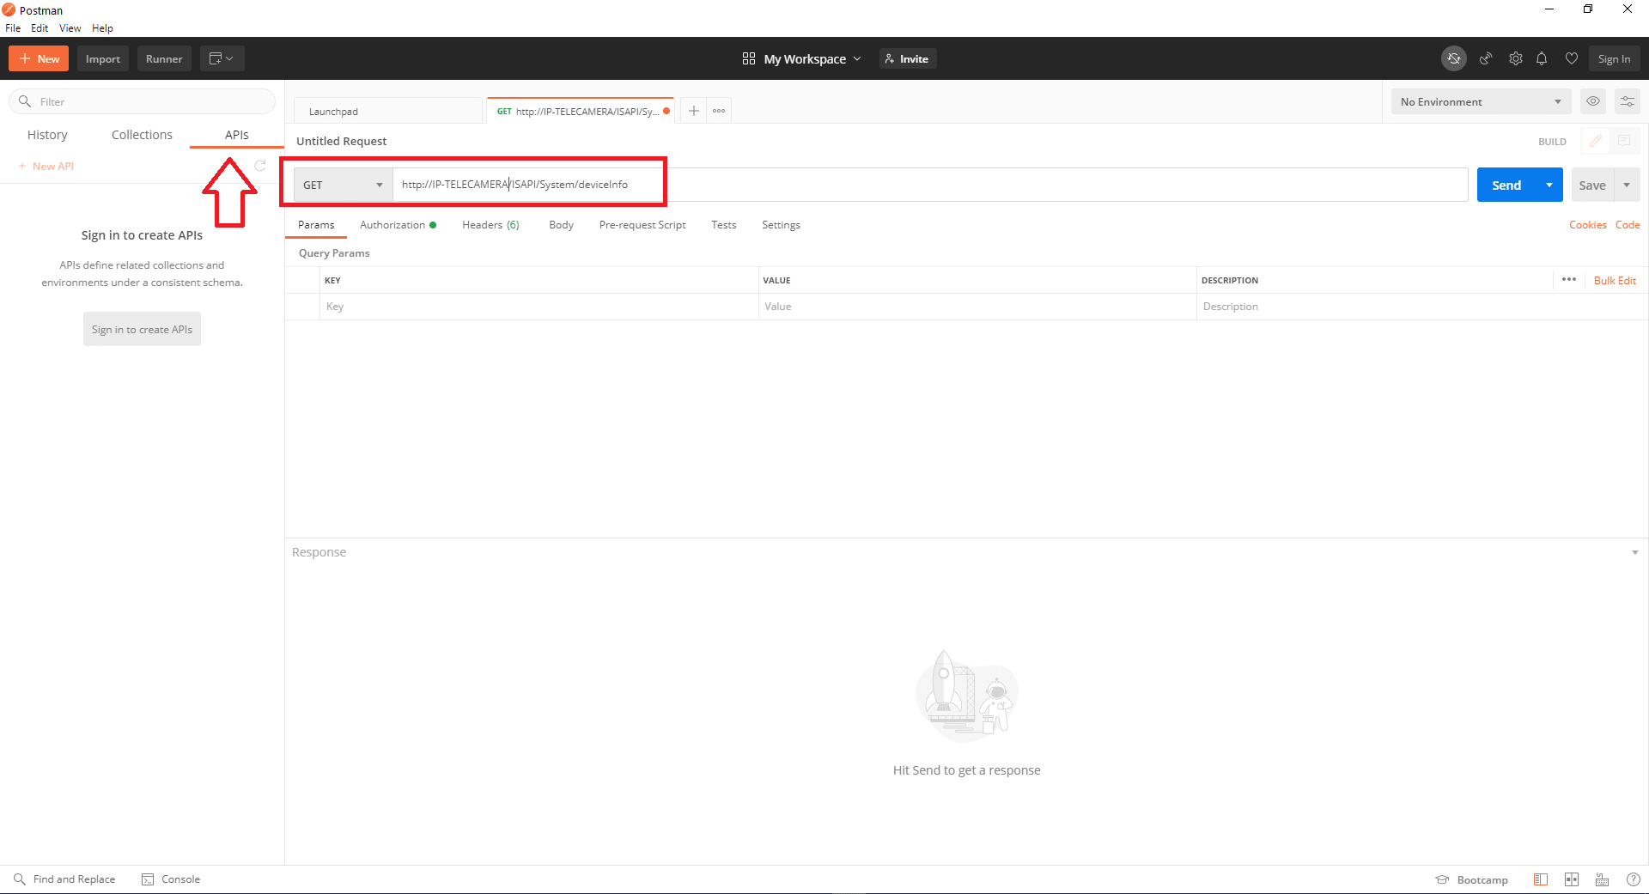Click the sidebar Filter search field
The image size is (1649, 894).
(x=143, y=101)
